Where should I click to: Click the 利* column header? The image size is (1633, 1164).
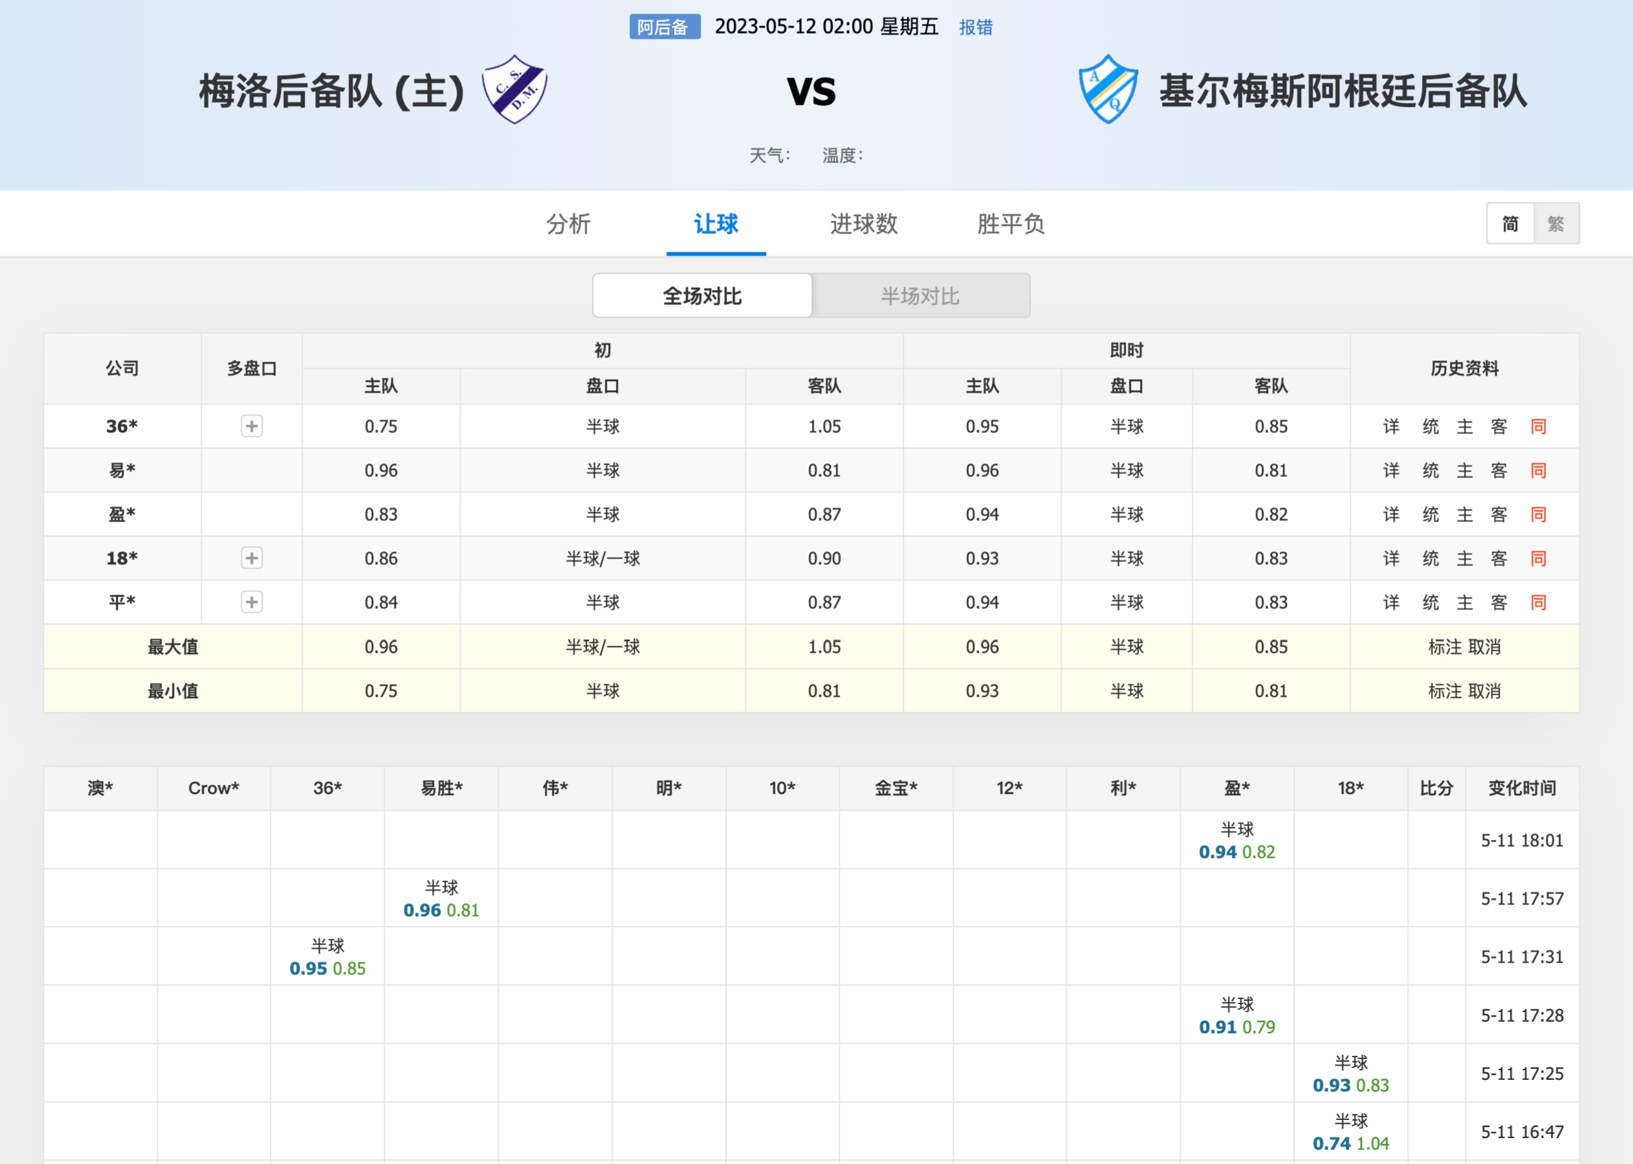point(1123,789)
